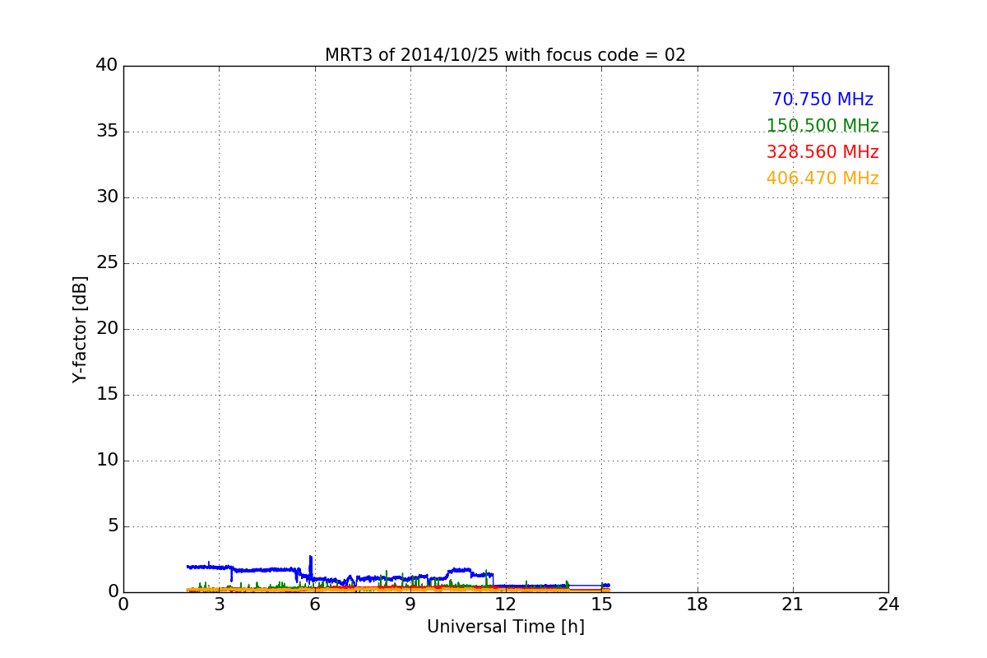Click the y-axis tick label 25
The image size is (987, 658).
coord(107,263)
